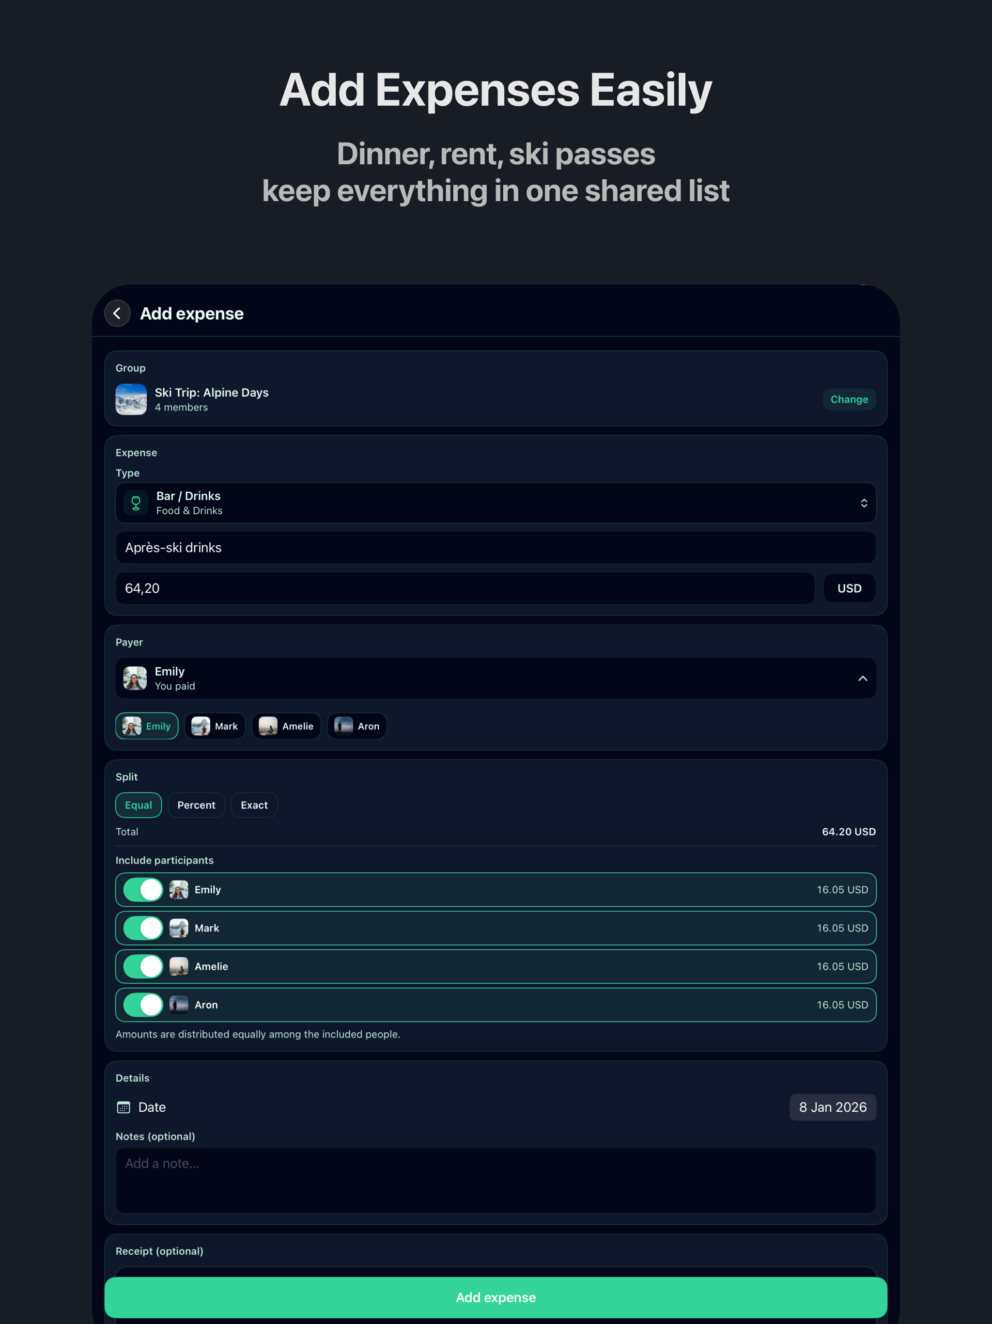992x1324 pixels.
Task: Click Mark's avatar in participants list
Action: [179, 928]
